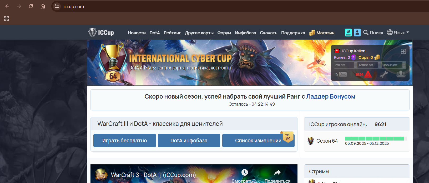
Task: Click the globe language icon
Action: (x=390, y=33)
